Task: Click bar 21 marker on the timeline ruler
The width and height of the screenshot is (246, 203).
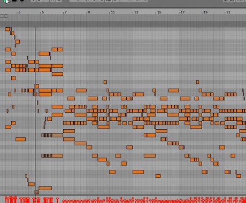Action: [228, 12]
